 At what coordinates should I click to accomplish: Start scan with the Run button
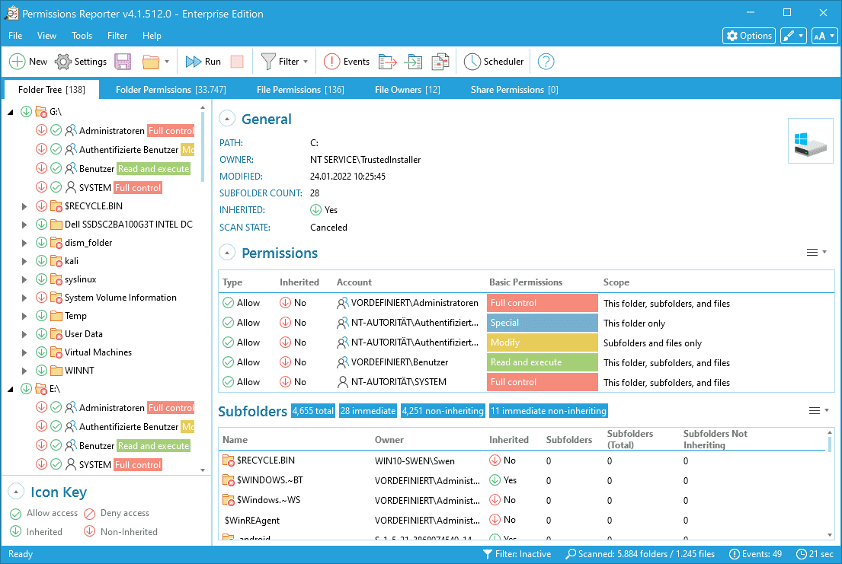203,62
